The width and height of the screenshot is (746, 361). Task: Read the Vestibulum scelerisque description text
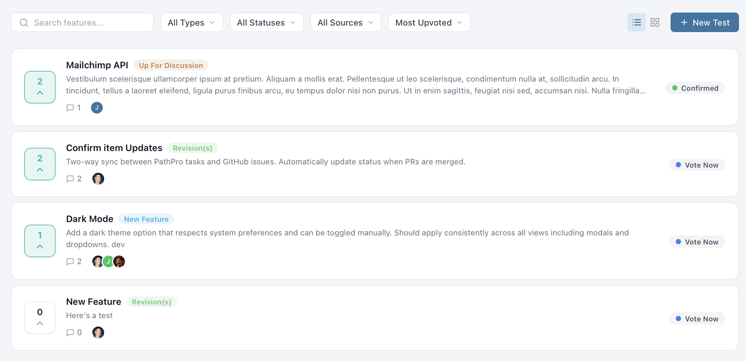tap(356, 85)
